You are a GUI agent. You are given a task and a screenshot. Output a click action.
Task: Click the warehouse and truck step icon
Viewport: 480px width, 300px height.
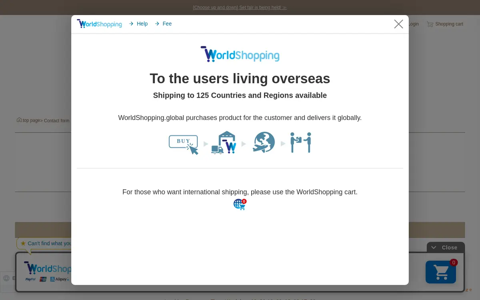click(x=224, y=142)
